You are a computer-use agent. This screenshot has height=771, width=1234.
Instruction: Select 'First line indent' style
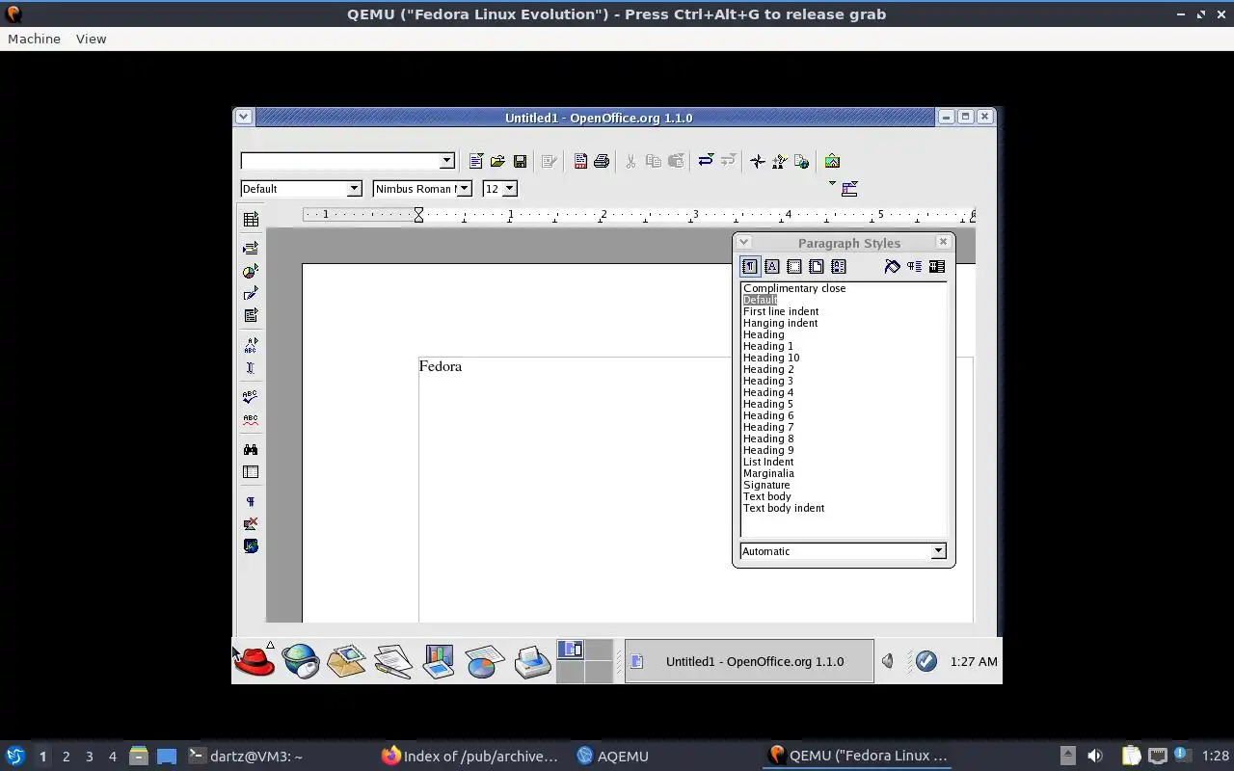781,311
